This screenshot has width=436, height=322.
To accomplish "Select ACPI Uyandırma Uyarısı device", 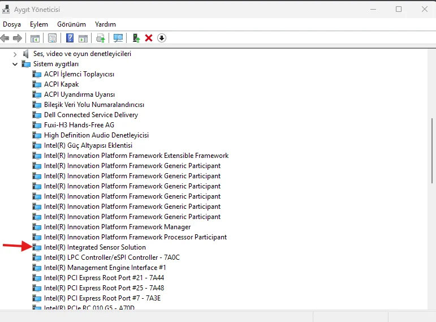I will tap(79, 95).
